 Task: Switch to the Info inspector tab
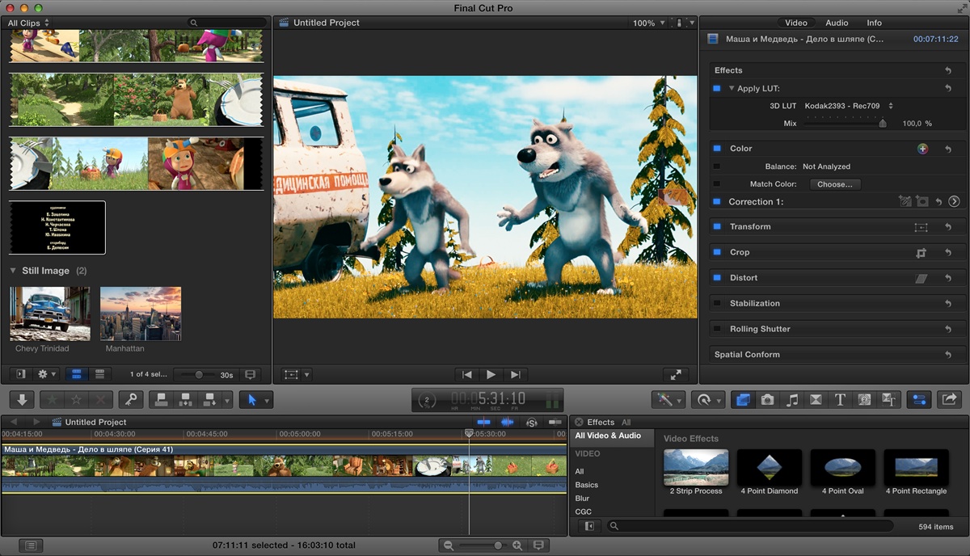click(x=874, y=23)
